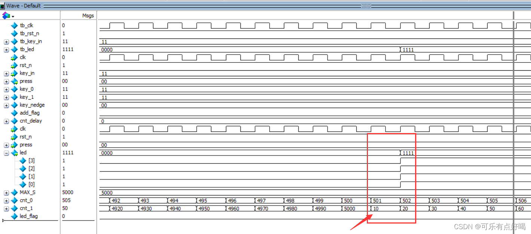Click the Wave window title icon

point(3,6)
